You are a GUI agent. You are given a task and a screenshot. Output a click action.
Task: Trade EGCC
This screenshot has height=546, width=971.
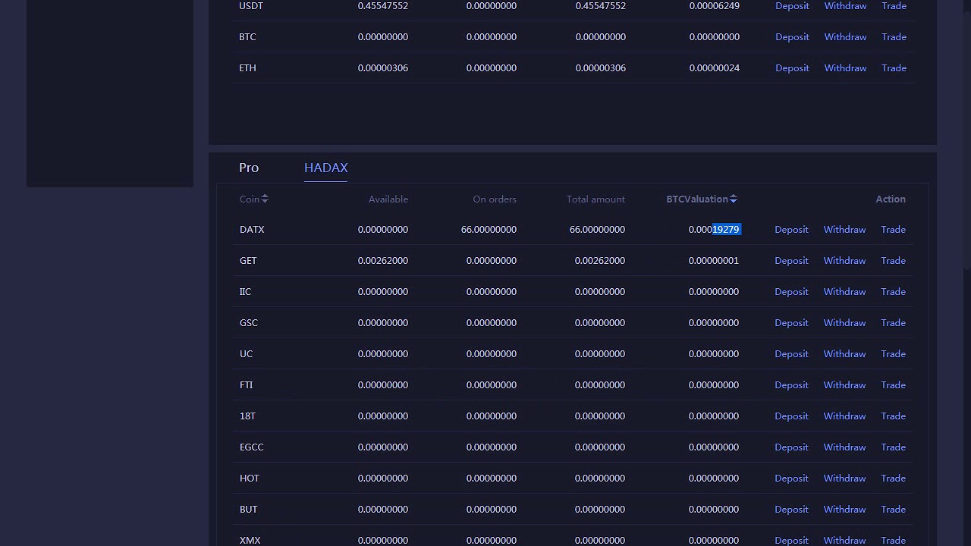coord(893,447)
